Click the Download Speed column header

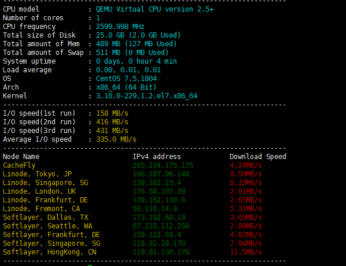257,157
